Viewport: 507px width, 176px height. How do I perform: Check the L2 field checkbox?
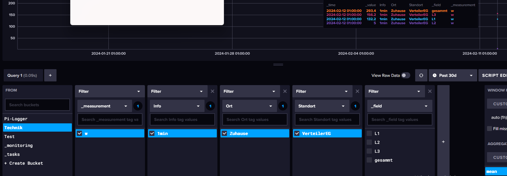coord(369,142)
